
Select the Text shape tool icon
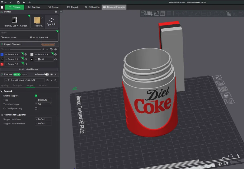228,13
